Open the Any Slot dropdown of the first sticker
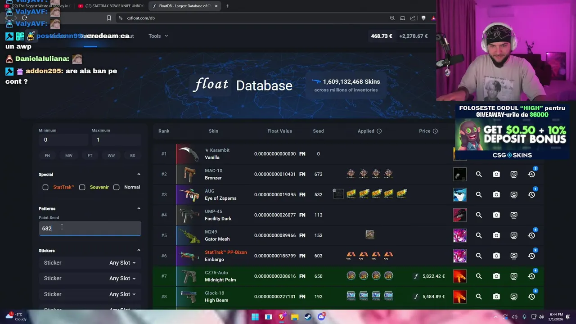The image size is (576, 324). click(122, 263)
